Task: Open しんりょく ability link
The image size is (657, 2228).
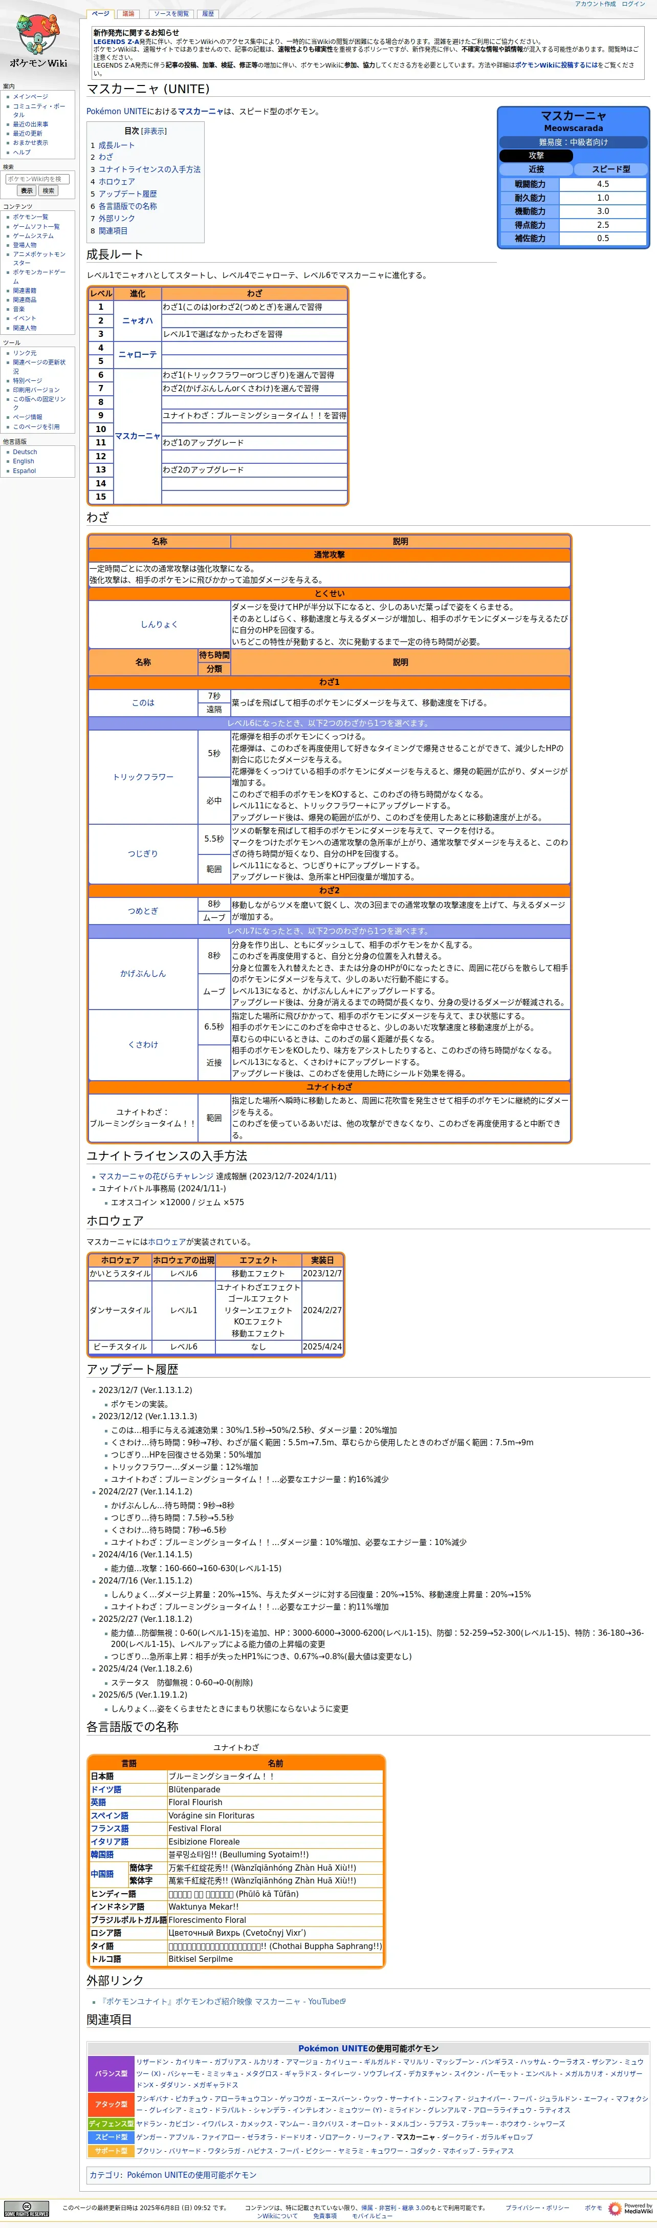Action: point(159,625)
